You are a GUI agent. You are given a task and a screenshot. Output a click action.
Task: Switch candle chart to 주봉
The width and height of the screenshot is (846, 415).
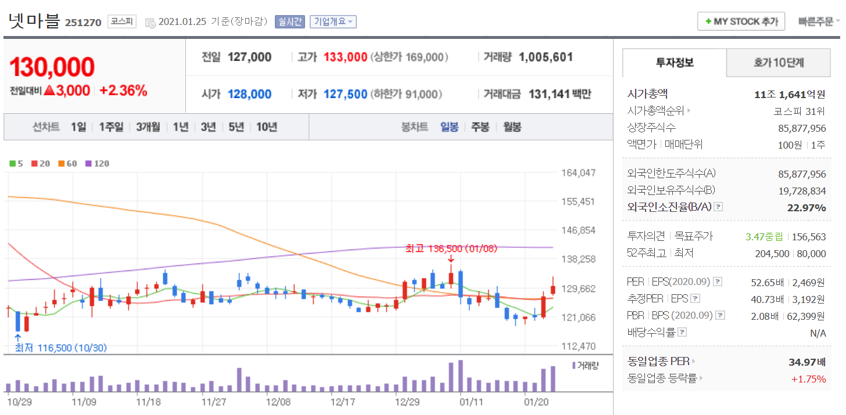click(480, 127)
